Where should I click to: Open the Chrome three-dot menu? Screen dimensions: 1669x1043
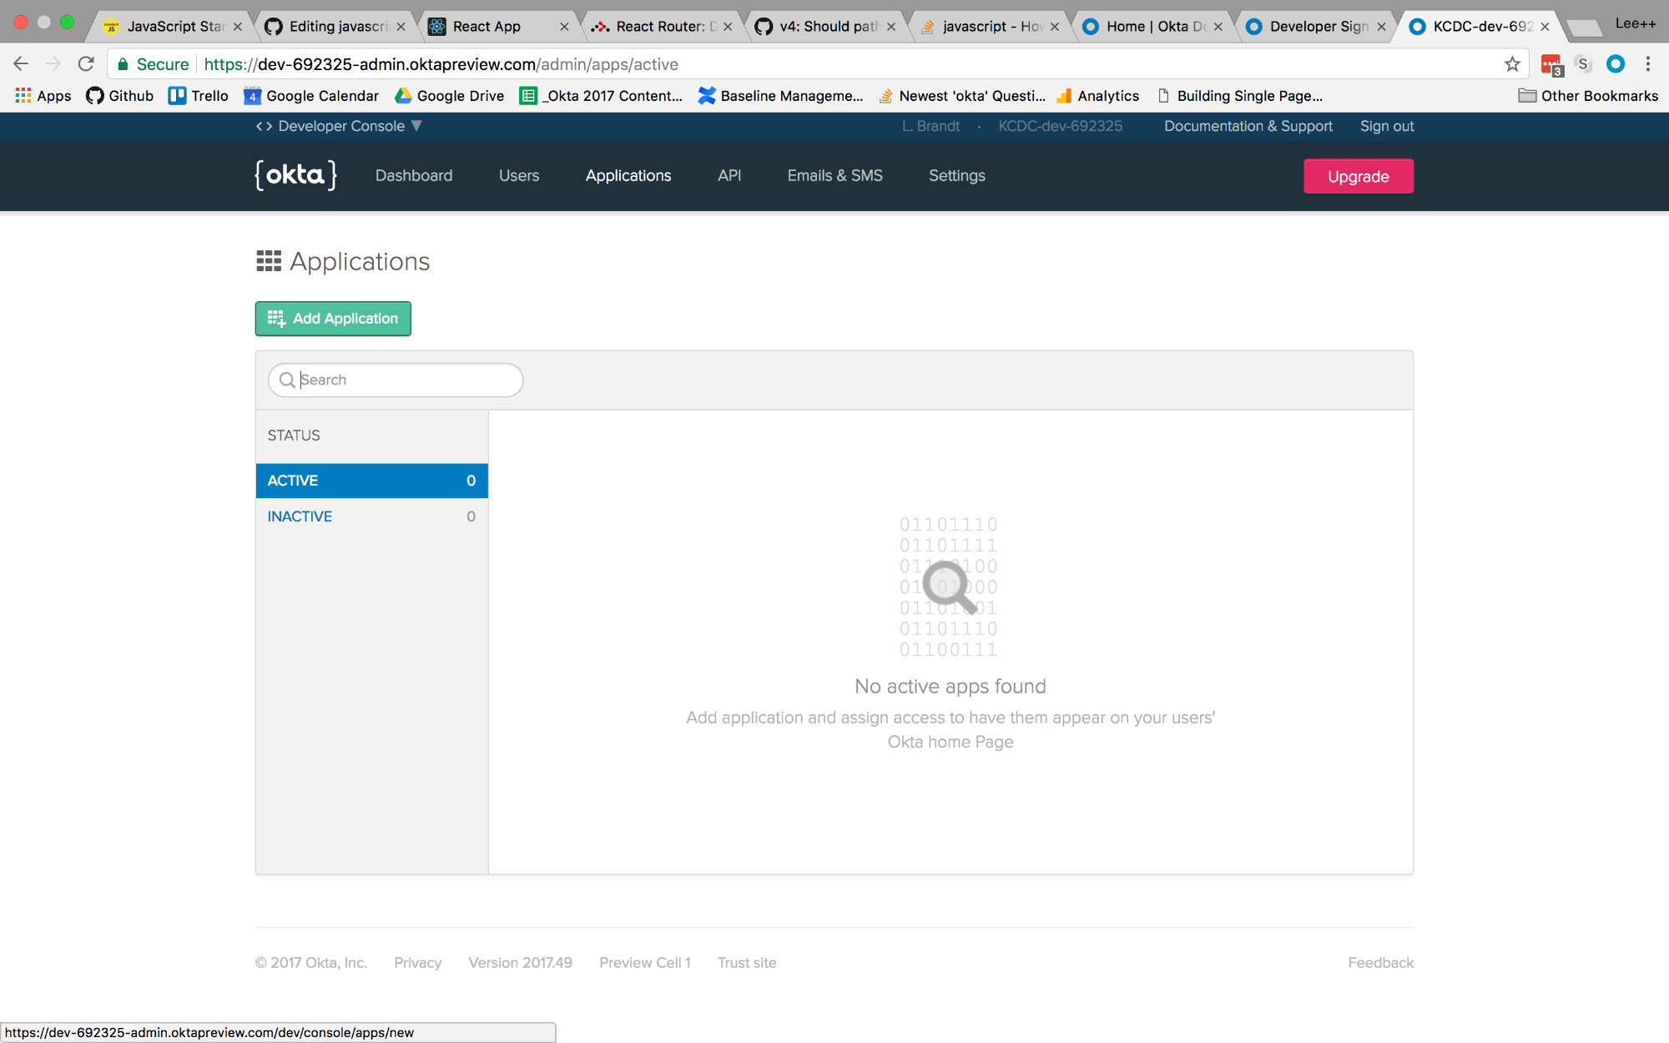click(x=1647, y=64)
